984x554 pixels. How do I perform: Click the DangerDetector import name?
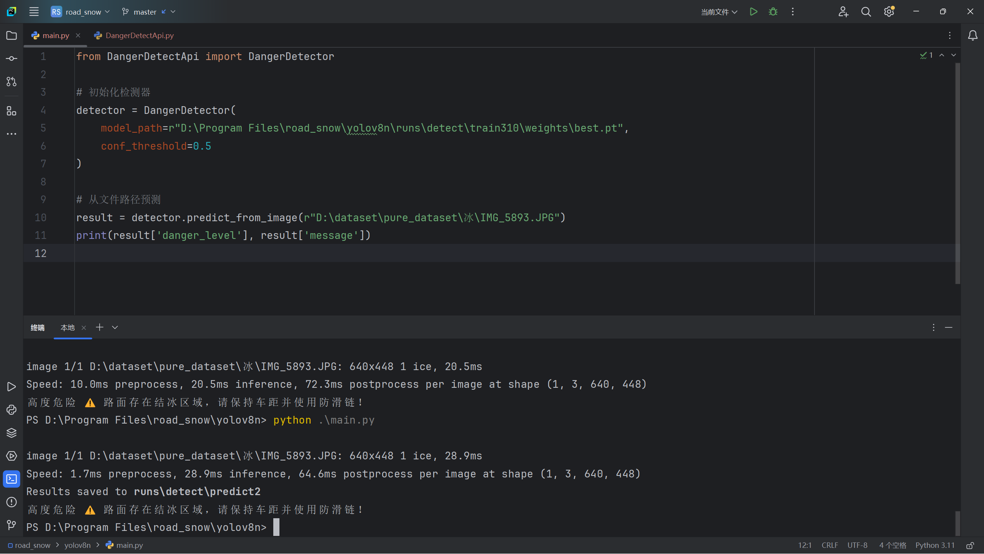(x=291, y=57)
